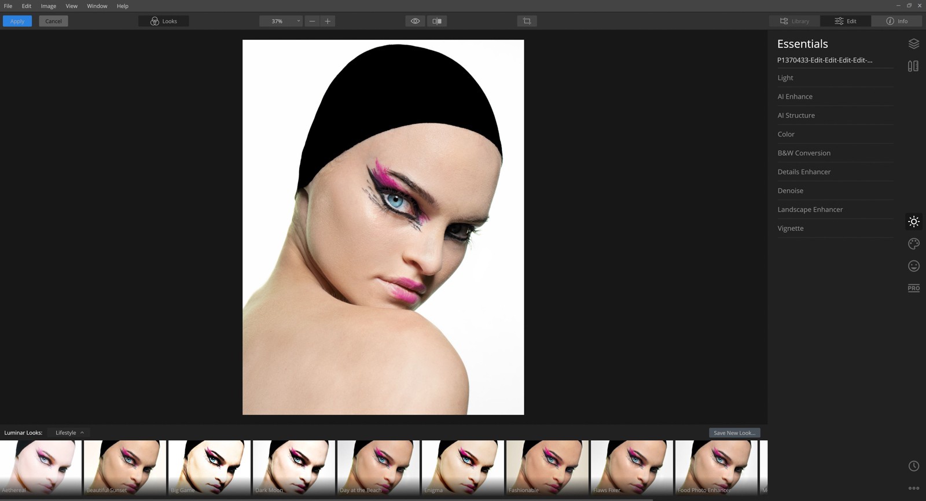The image size is (926, 501).
Task: Open the Canvas tools icon
Action: click(x=913, y=67)
